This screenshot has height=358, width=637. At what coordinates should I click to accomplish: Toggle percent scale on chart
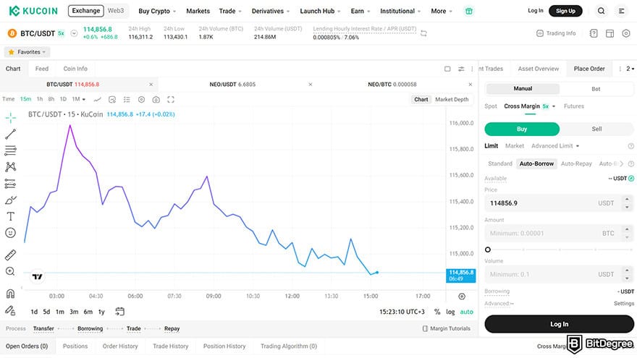[x=437, y=312]
